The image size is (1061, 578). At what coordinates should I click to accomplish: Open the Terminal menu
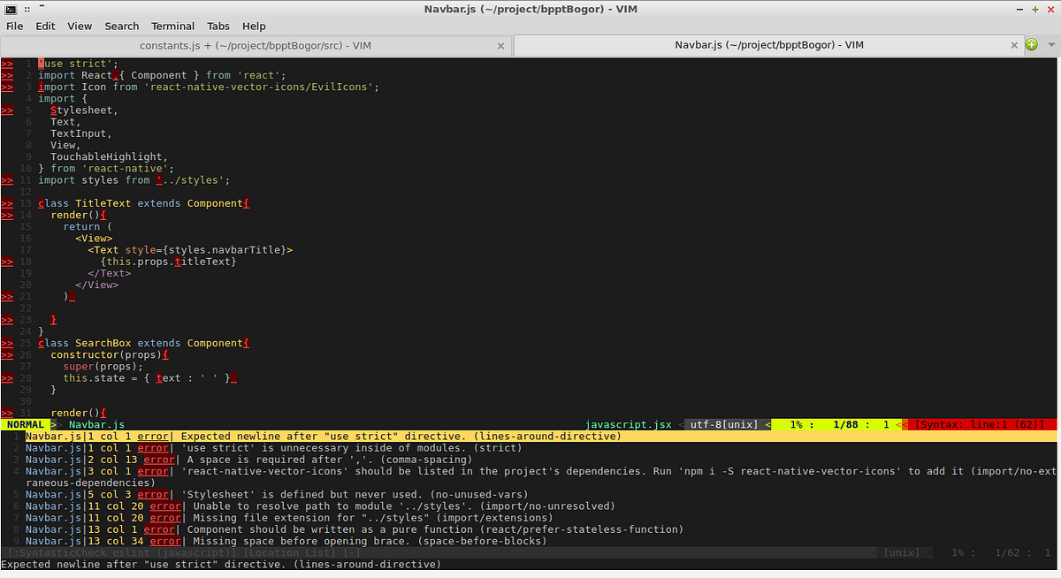point(172,26)
